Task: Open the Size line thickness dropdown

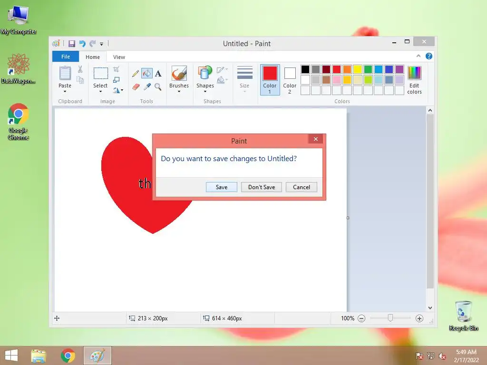Action: point(244,79)
